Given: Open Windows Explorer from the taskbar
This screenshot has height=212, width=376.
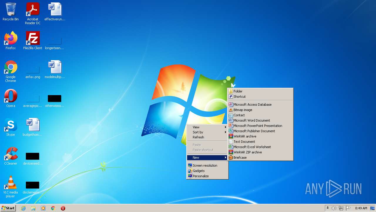Looking at the screenshot, I should [33, 208].
